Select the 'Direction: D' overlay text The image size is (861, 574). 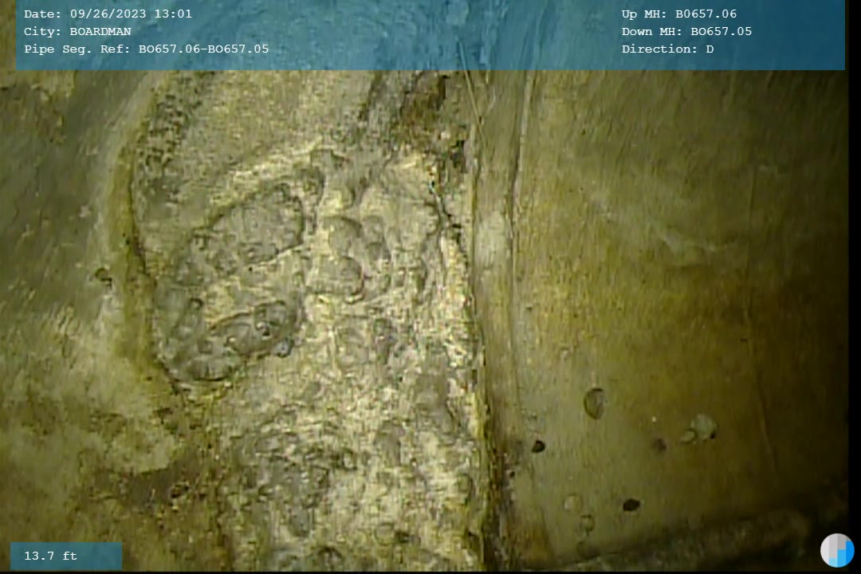pyautogui.click(x=668, y=49)
